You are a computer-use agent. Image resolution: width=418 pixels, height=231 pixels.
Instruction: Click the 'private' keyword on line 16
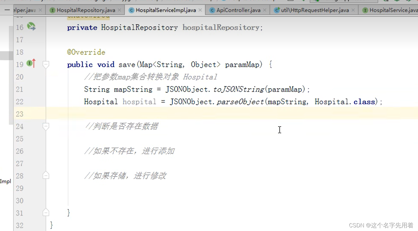coord(82,28)
